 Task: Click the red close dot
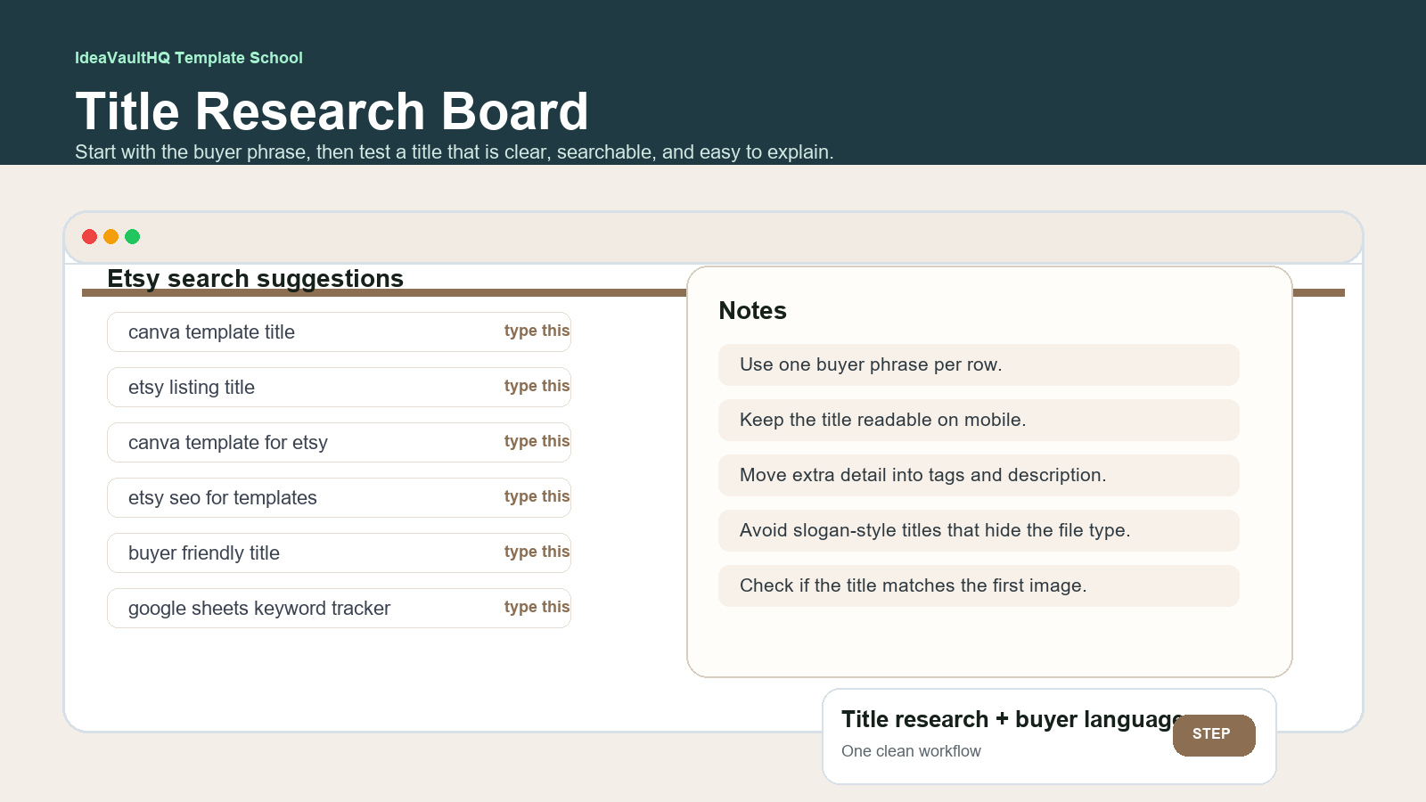89,236
